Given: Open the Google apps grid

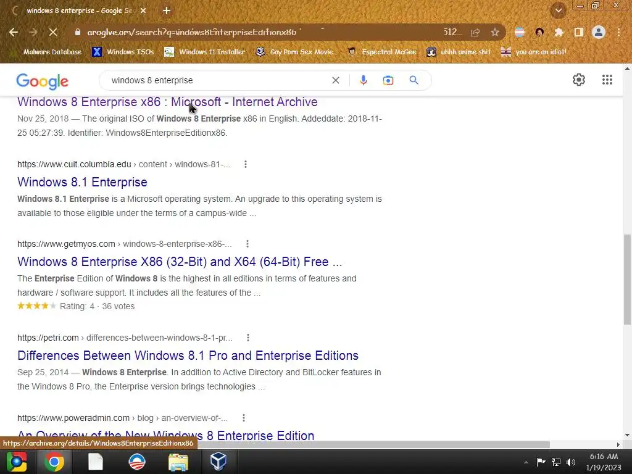Looking at the screenshot, I should coord(607,80).
